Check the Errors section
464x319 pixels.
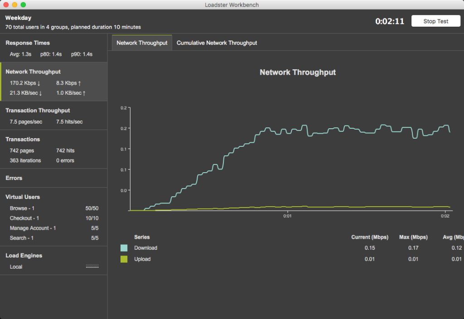coord(14,178)
